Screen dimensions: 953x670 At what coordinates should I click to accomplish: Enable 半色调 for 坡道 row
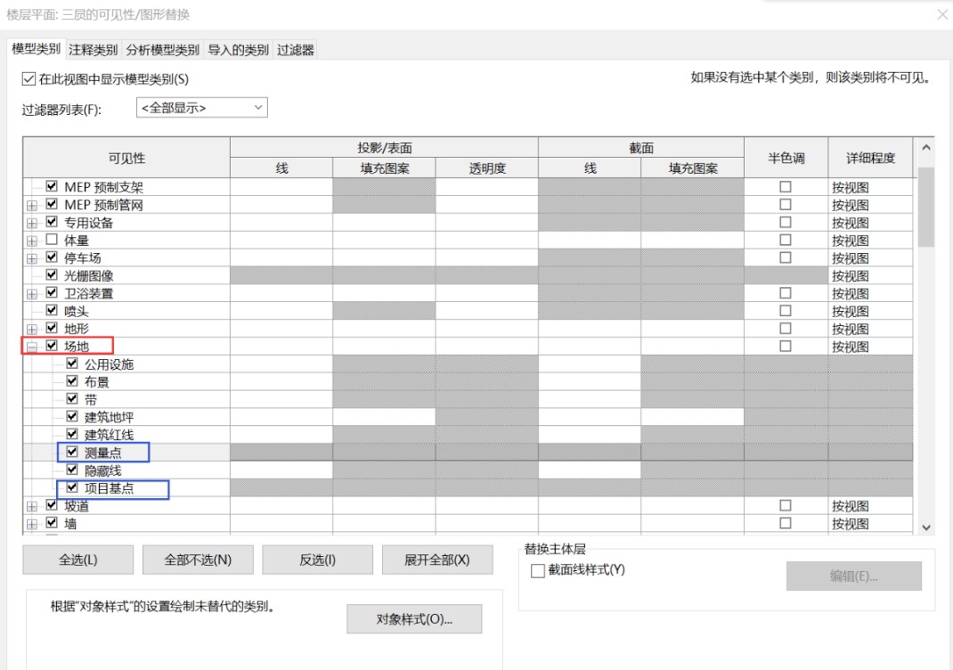(786, 505)
